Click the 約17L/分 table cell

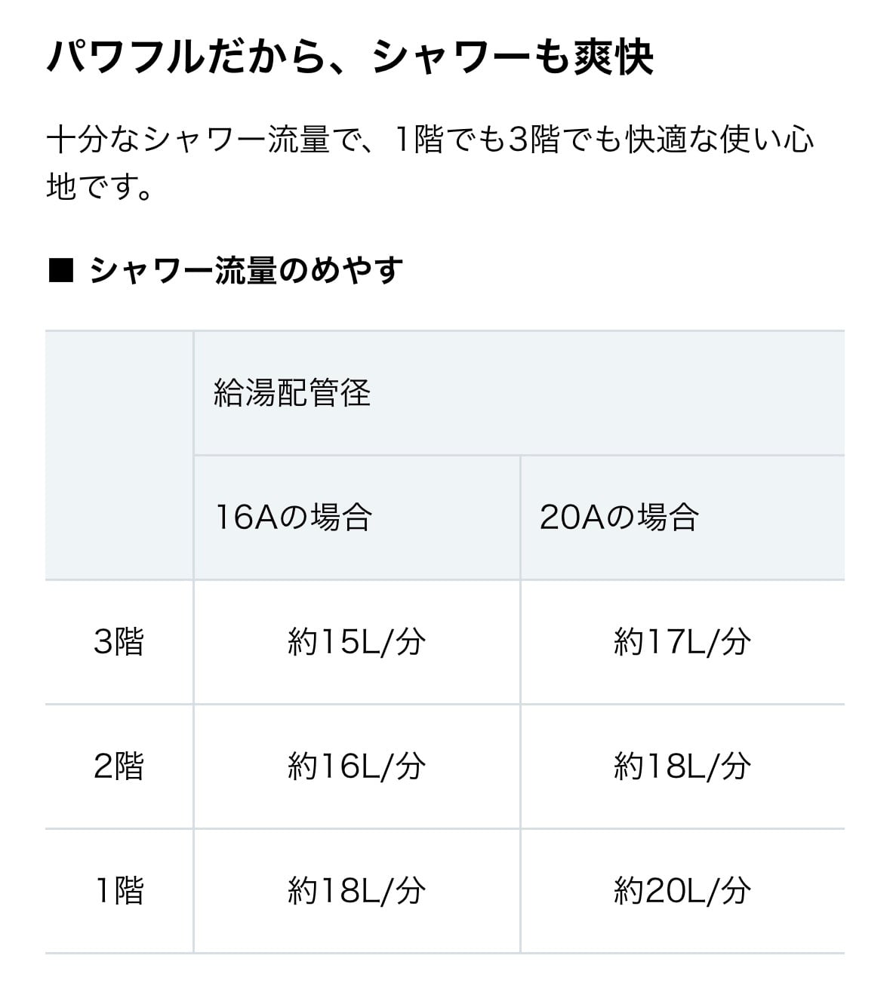coord(682,642)
